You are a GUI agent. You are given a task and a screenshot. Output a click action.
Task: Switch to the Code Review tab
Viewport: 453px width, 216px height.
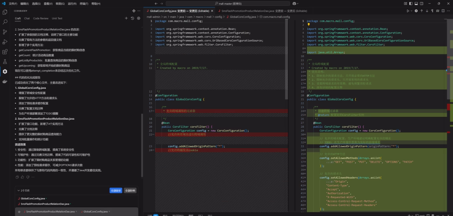coord(41,18)
